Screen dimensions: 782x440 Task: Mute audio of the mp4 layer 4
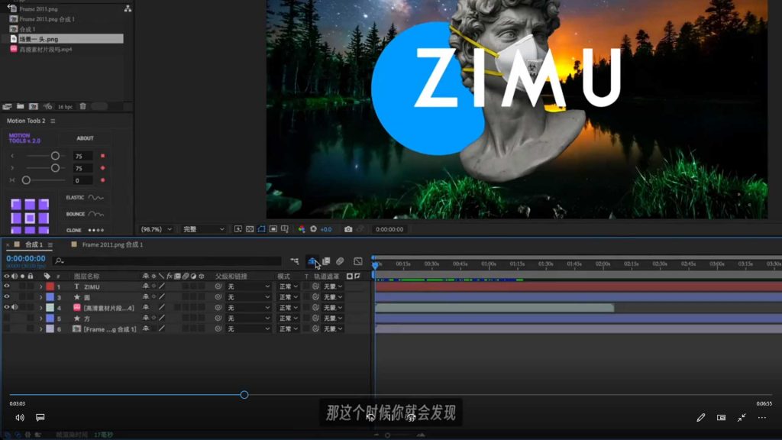pos(15,308)
